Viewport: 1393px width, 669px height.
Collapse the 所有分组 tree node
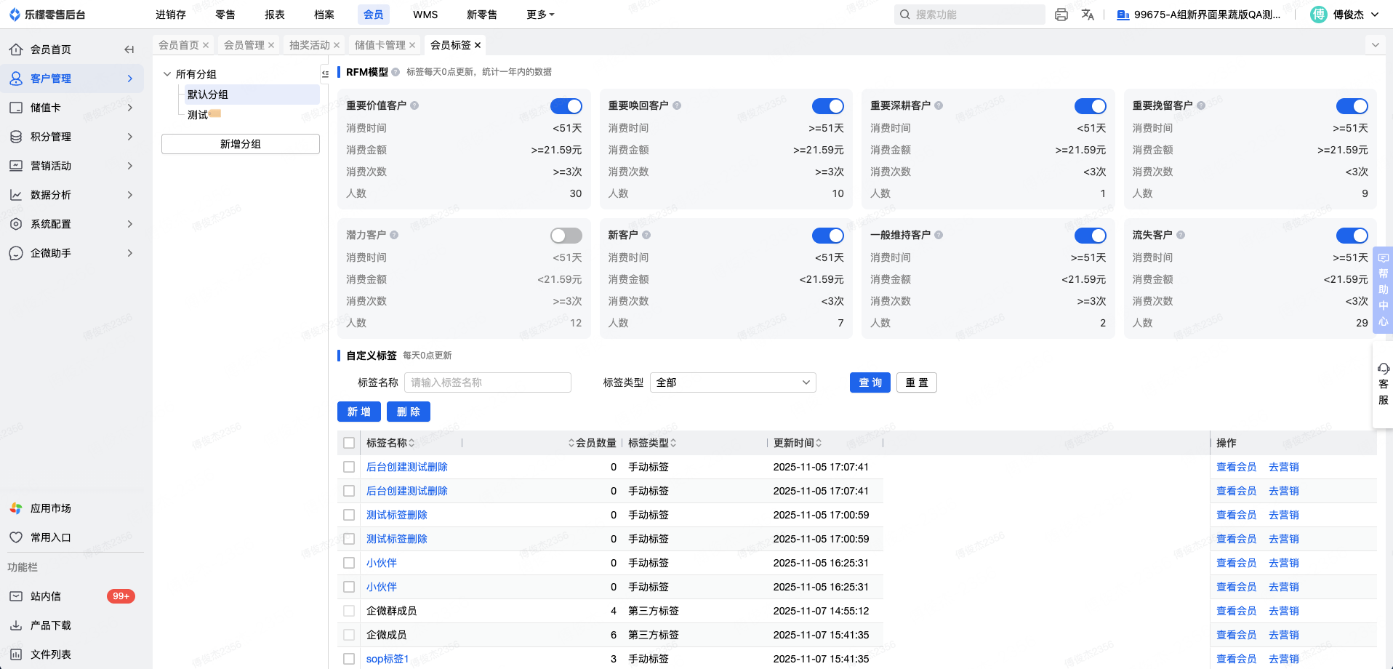pyautogui.click(x=167, y=74)
